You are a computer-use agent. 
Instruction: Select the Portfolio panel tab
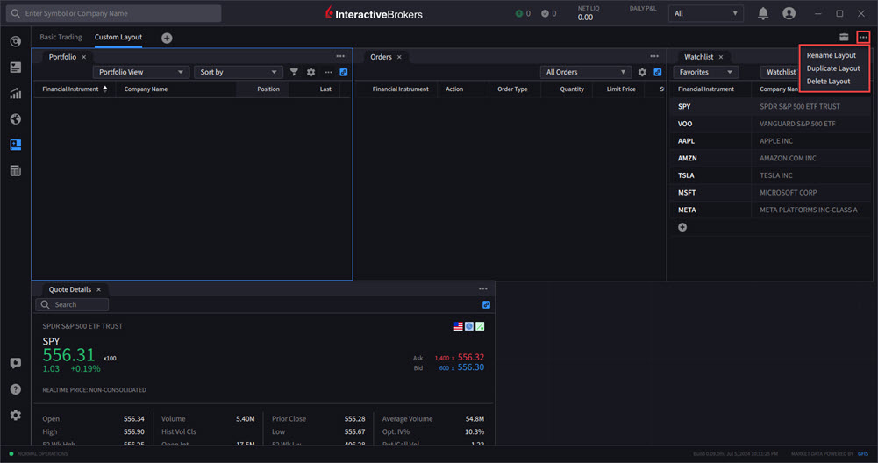point(62,57)
